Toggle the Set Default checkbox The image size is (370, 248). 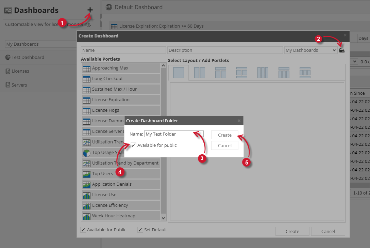click(x=140, y=230)
